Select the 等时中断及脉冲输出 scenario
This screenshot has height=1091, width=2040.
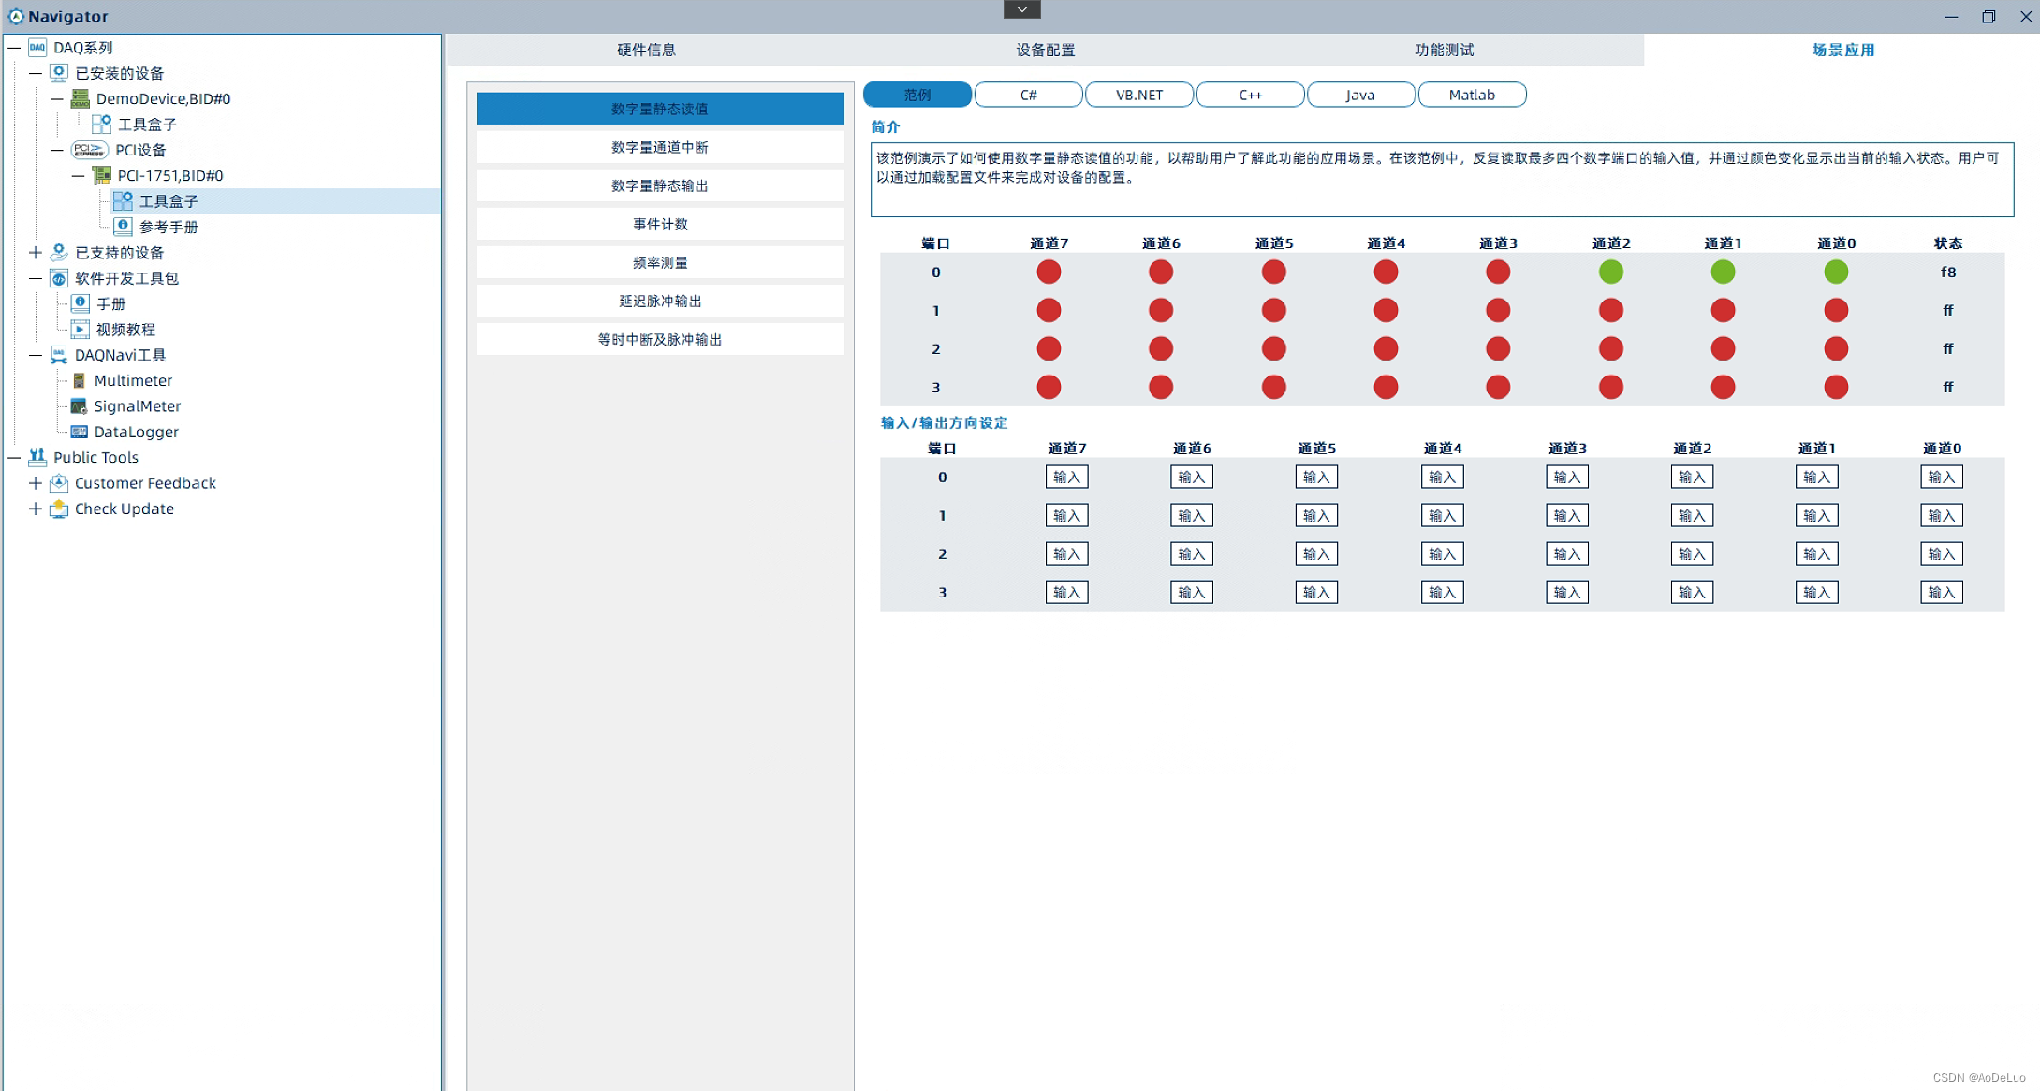(660, 339)
